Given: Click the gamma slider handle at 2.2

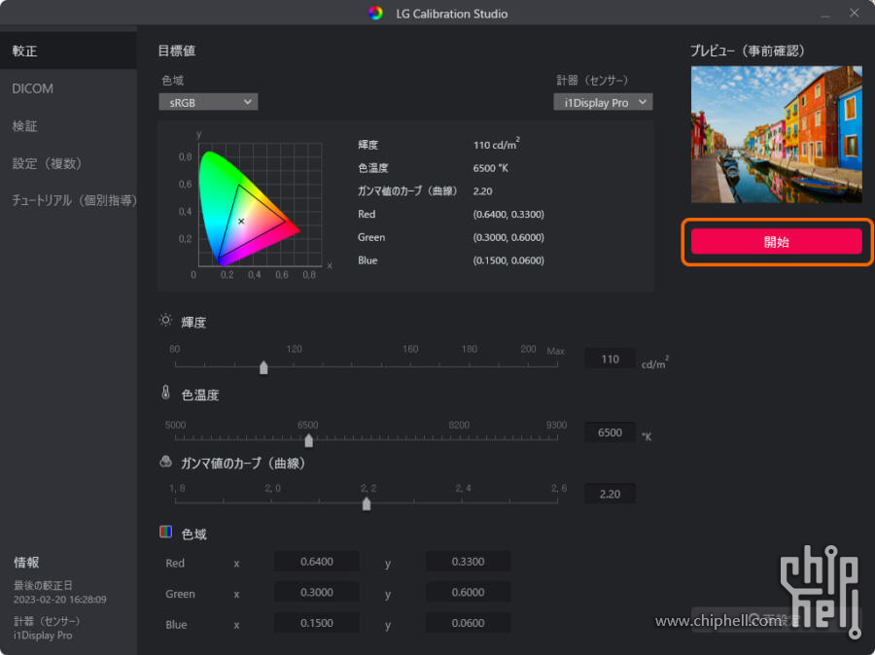Looking at the screenshot, I should 367,503.
